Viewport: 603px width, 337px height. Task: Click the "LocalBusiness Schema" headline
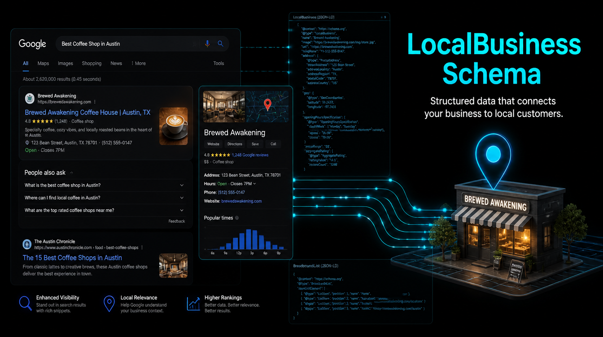[x=494, y=59]
